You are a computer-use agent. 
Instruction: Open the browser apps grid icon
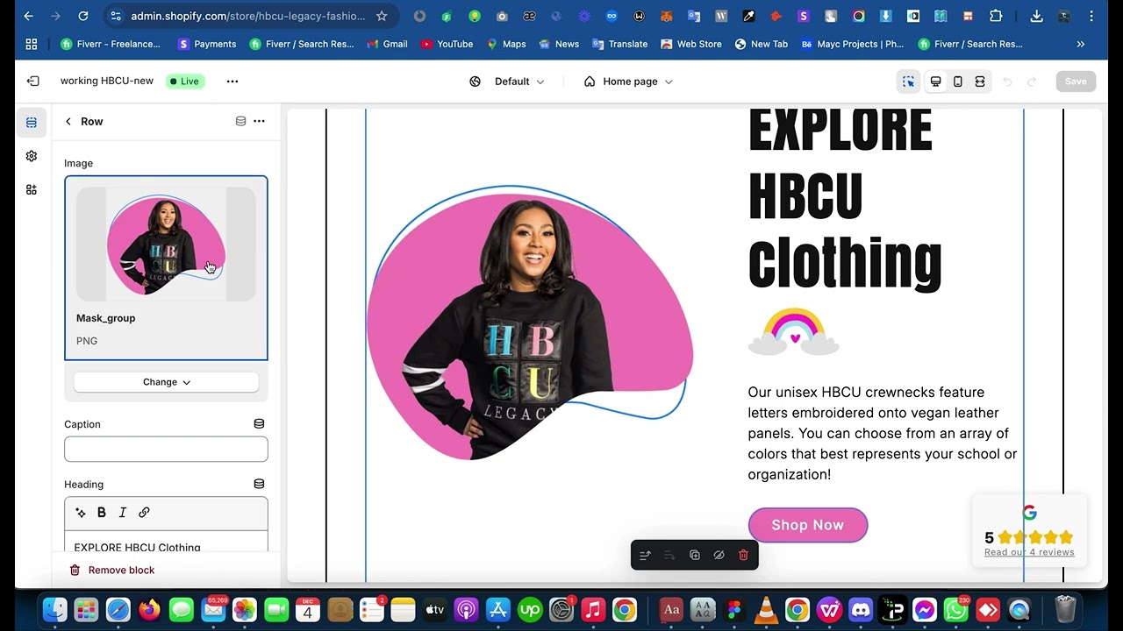tap(32, 44)
